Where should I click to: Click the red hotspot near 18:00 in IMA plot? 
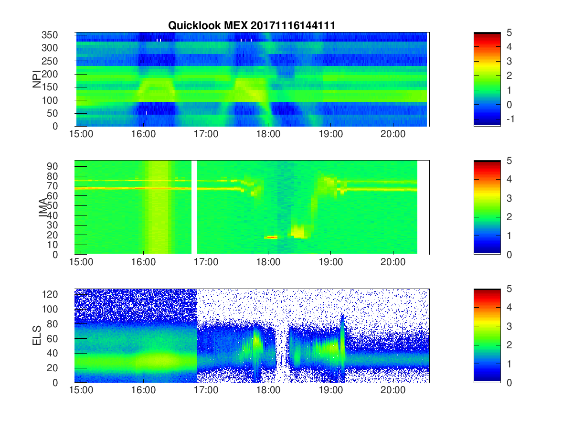272,237
